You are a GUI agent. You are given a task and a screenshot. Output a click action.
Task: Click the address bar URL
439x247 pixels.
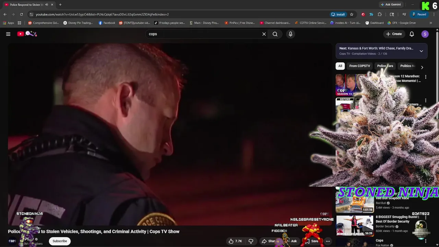pyautogui.click(x=102, y=14)
